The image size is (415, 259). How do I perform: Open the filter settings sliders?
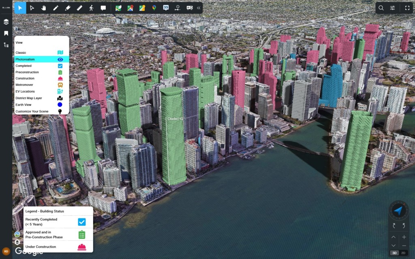(x=392, y=8)
